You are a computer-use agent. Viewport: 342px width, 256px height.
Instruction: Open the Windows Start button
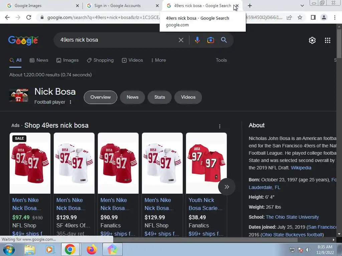[x=9, y=249]
